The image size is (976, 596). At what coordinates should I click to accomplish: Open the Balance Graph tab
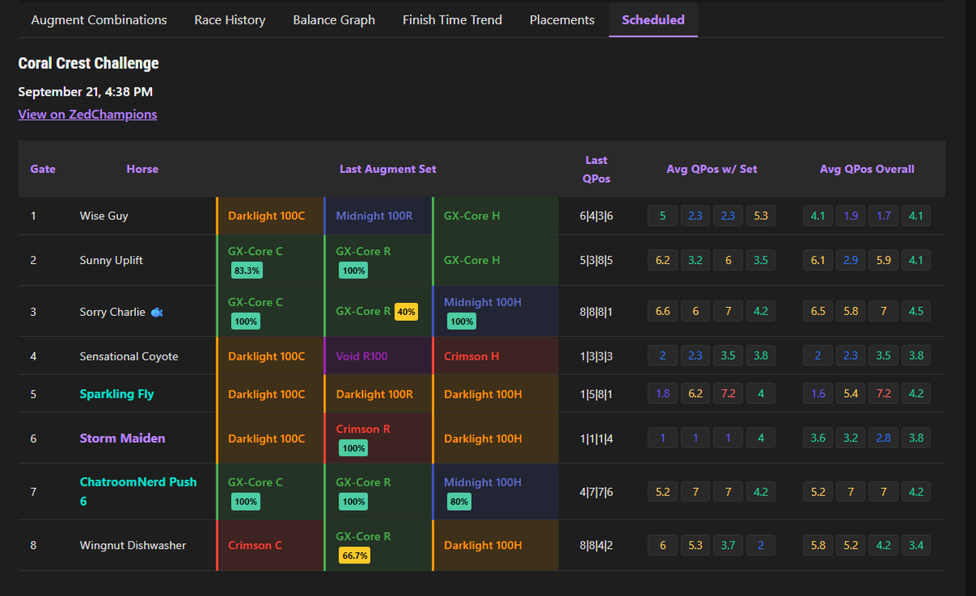click(x=334, y=19)
